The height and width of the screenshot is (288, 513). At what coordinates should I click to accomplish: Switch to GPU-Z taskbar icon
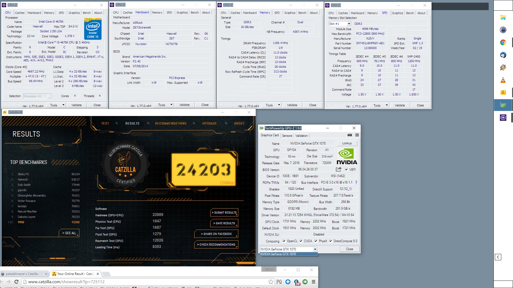503,105
